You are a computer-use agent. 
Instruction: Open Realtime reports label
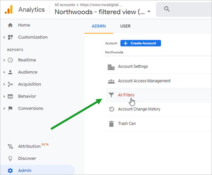click(x=27, y=60)
